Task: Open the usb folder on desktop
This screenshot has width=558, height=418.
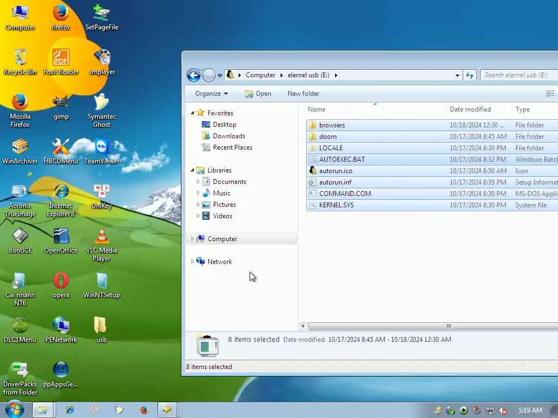Action: [x=102, y=330]
